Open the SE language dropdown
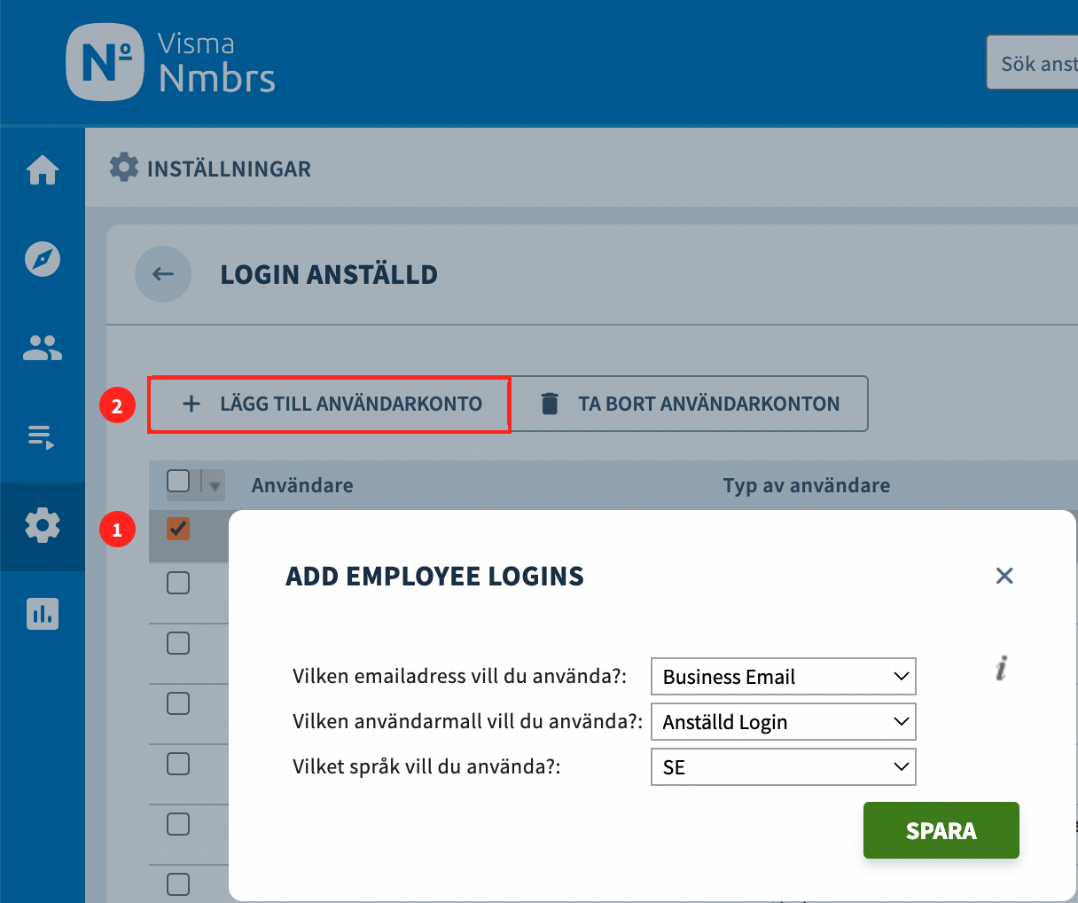Viewport: 1078px width, 903px height. 783,766
